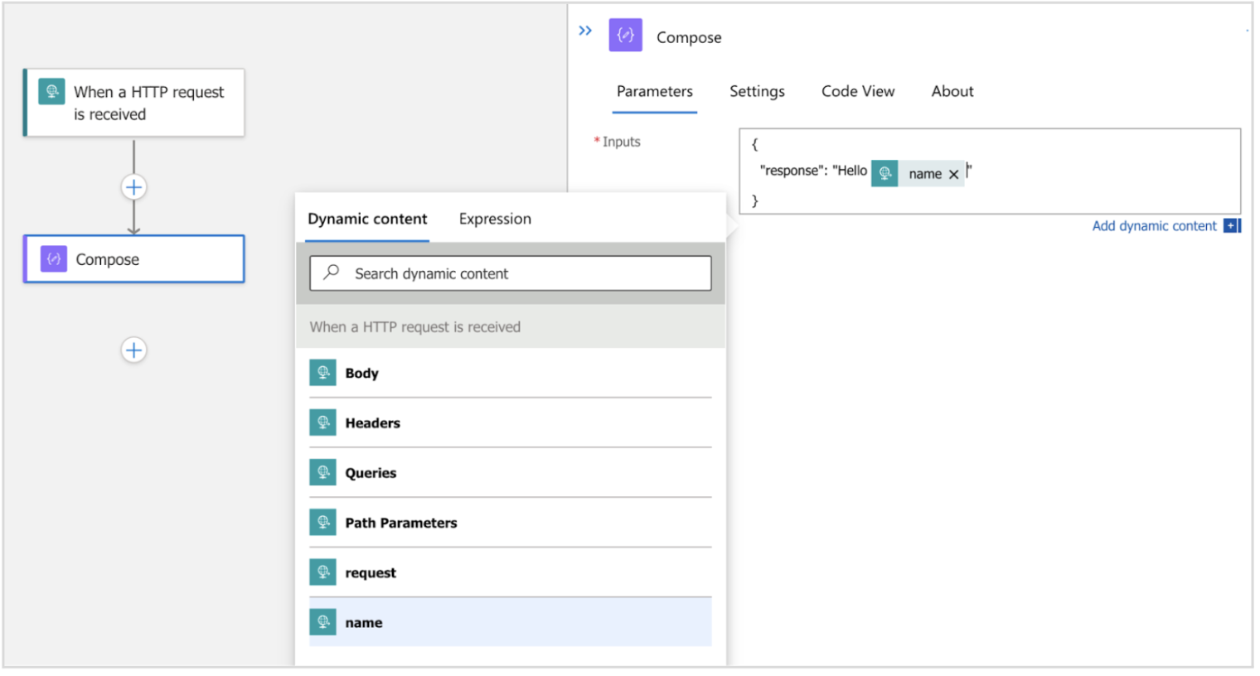
Task: Select the Dynamic content tab
Action: click(367, 219)
